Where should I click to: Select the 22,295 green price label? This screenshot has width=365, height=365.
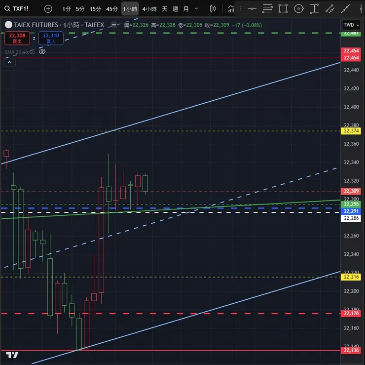click(x=351, y=204)
